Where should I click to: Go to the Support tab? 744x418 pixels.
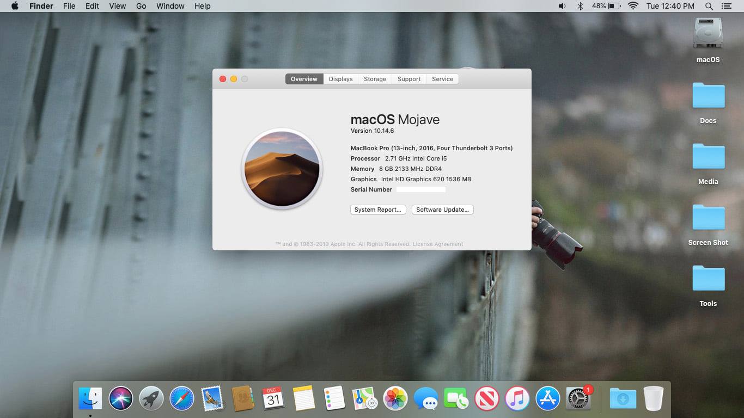click(x=409, y=79)
